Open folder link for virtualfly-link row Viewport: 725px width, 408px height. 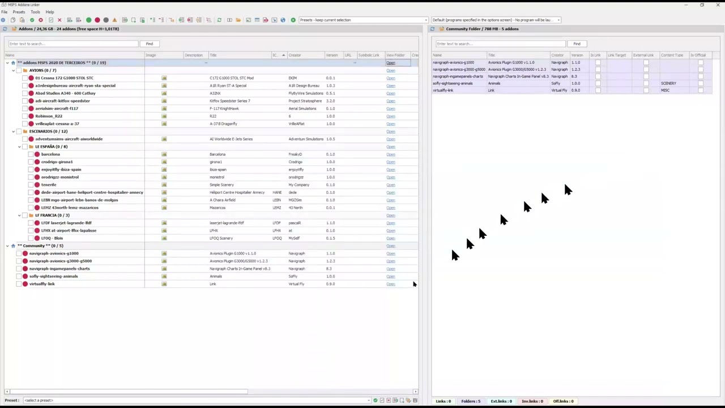point(391,284)
